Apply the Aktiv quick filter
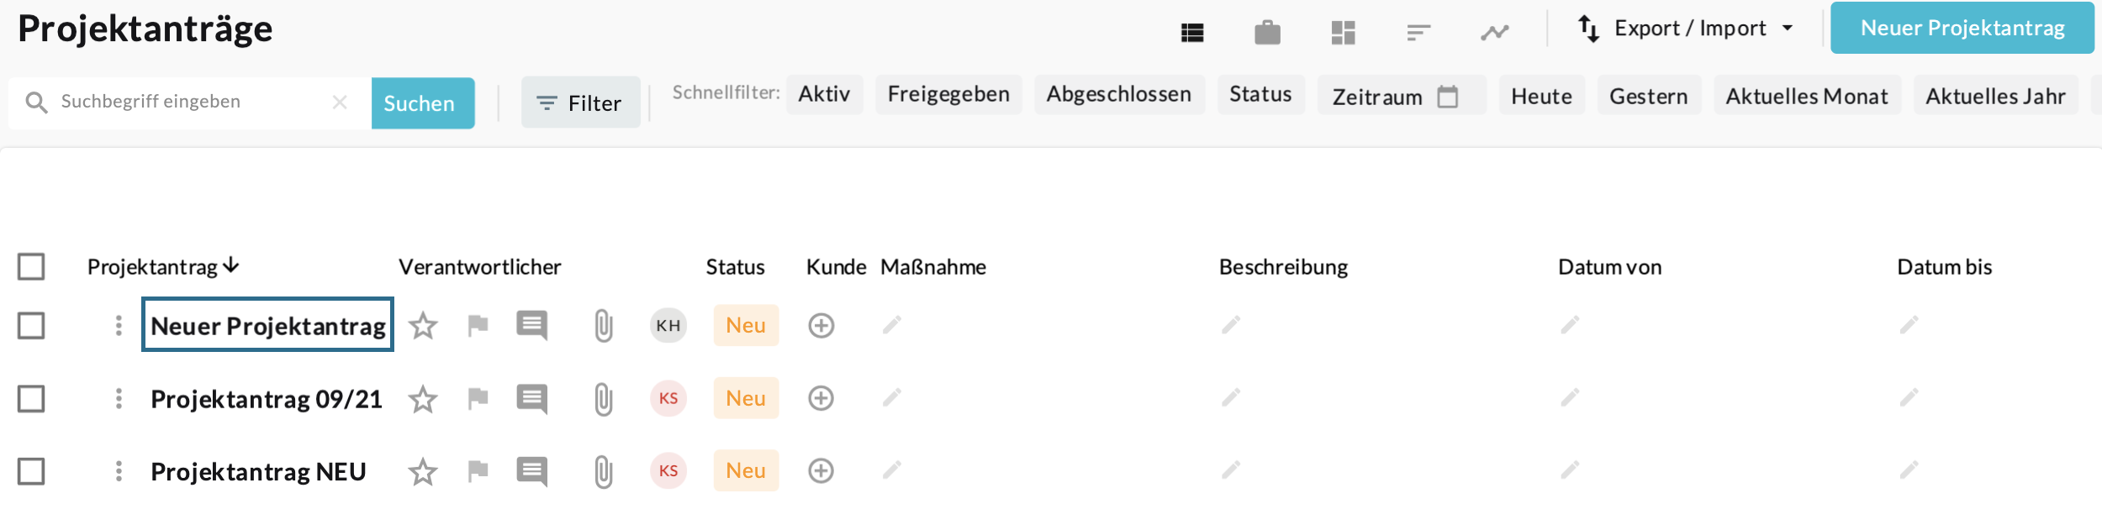Image resolution: width=2102 pixels, height=509 pixels. pos(824,94)
